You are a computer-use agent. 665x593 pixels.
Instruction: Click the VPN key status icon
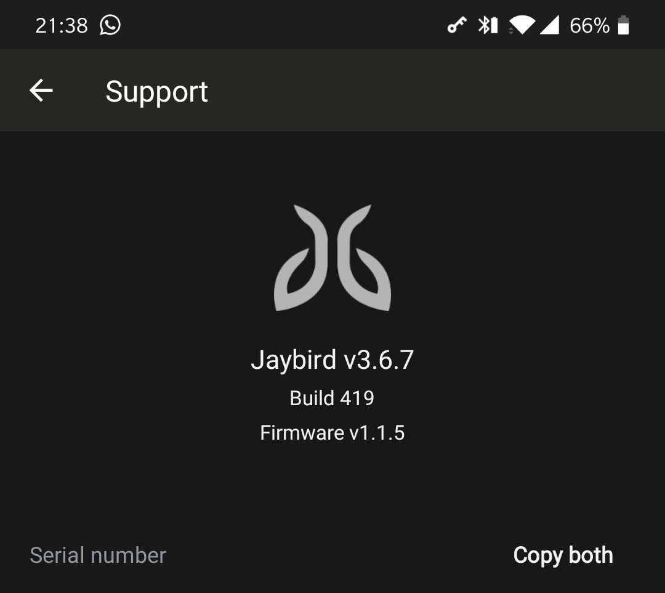457,25
